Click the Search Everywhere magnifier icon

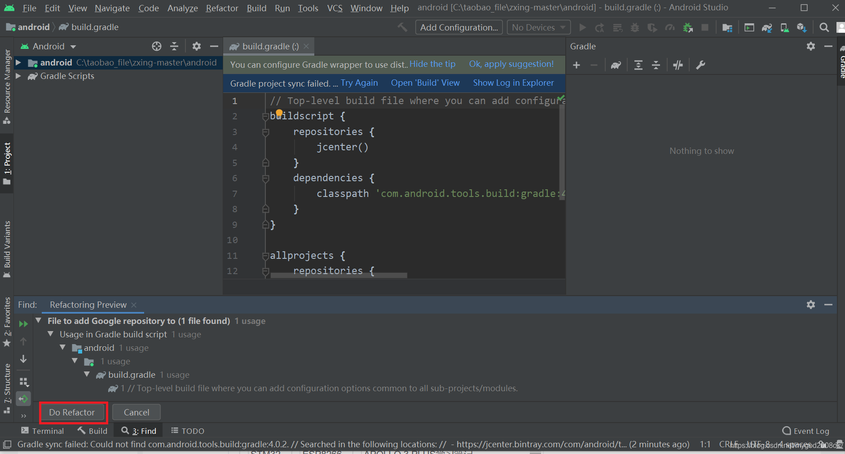[x=824, y=27]
